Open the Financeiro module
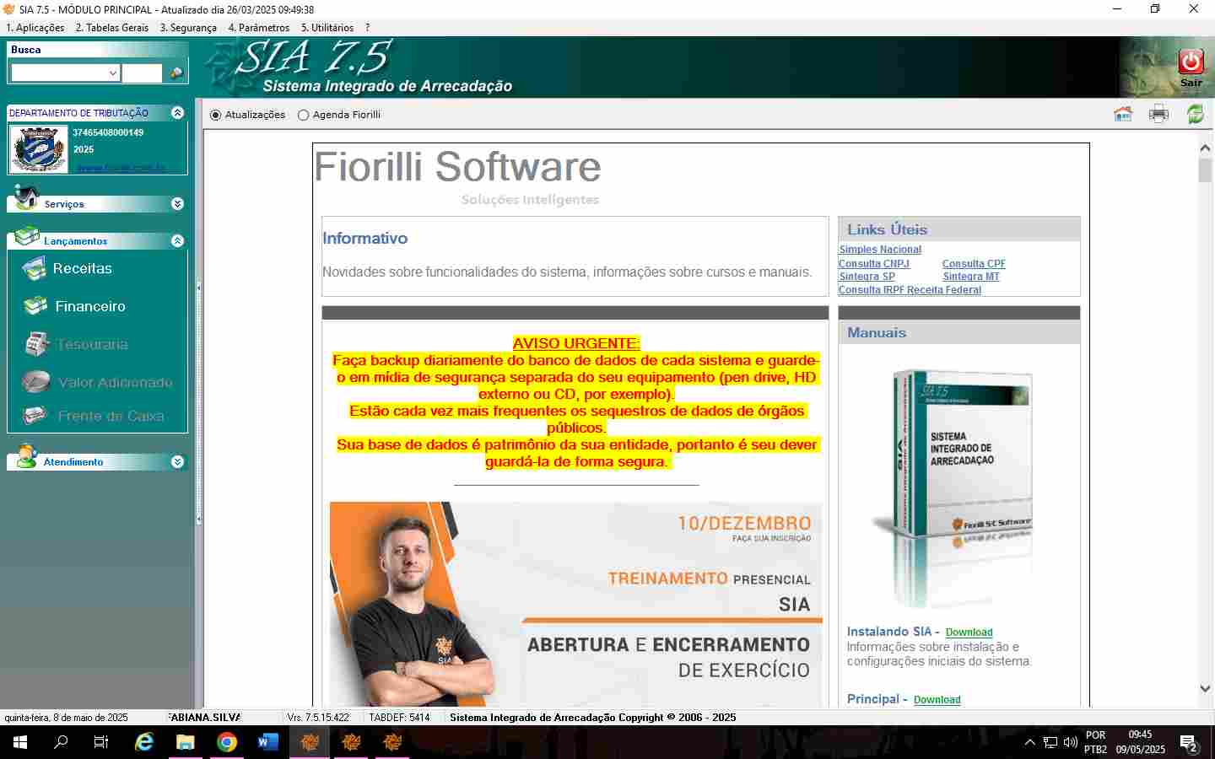Image resolution: width=1215 pixels, height=759 pixels. click(89, 307)
